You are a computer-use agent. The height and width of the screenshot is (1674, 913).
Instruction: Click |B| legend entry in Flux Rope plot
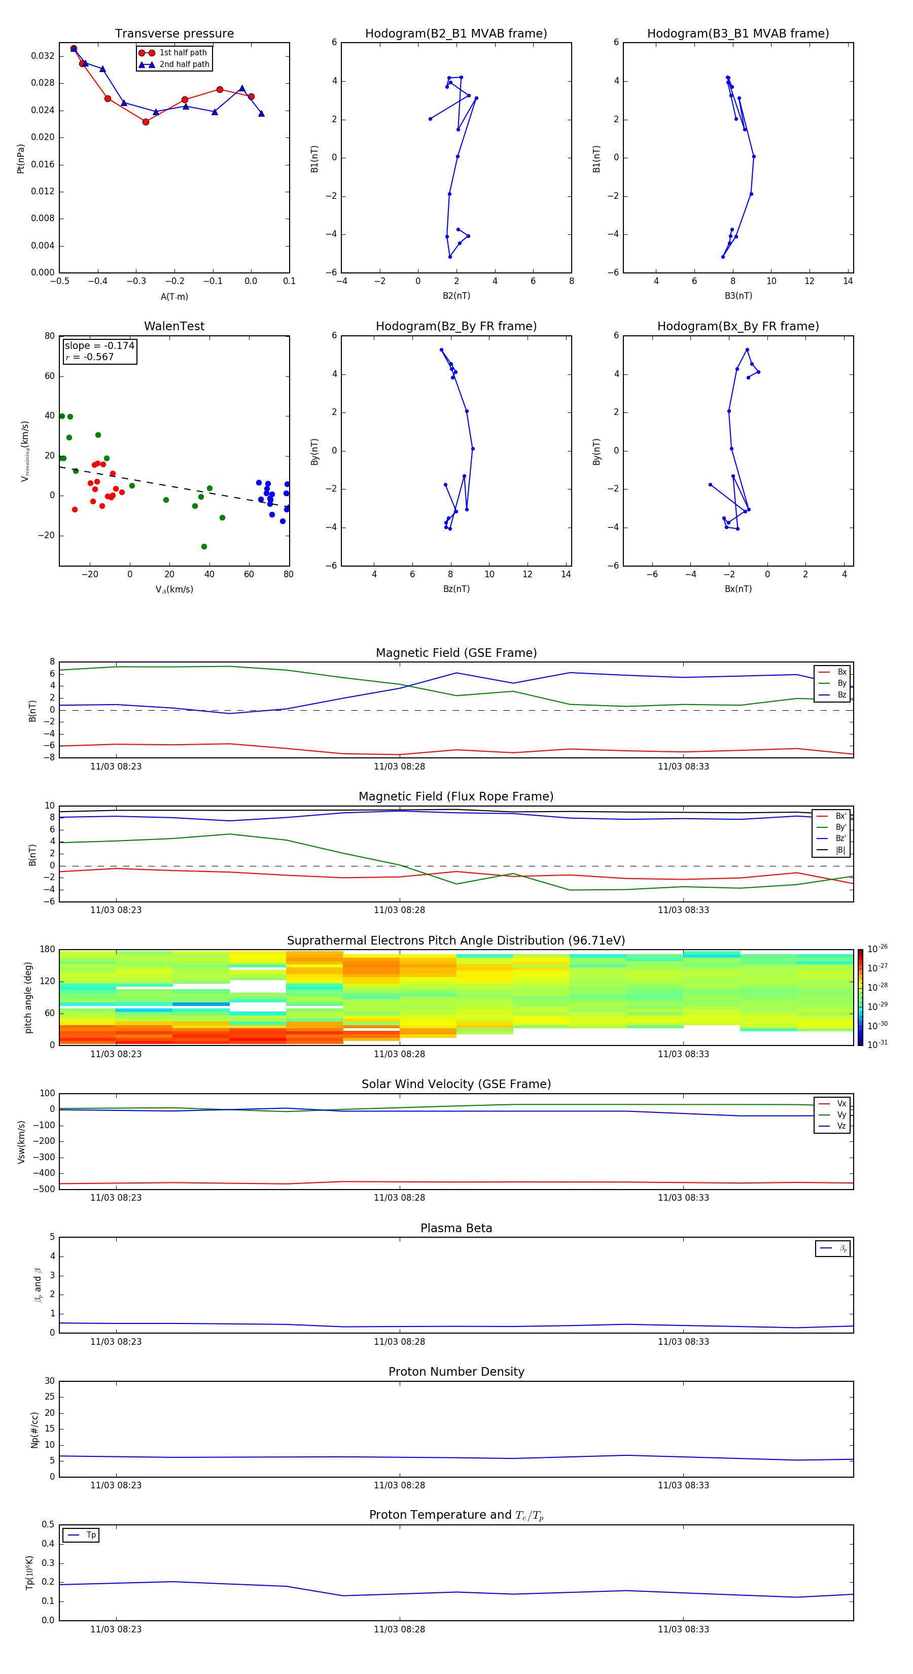(832, 850)
